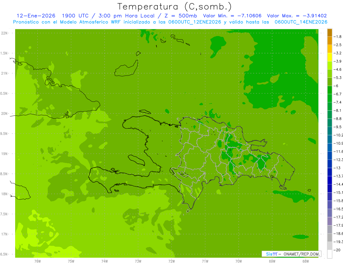The height and width of the screenshot is (265, 343).
Task: Click 'Valor Max. = -3.91402' readout
Action: pyautogui.click(x=297, y=16)
